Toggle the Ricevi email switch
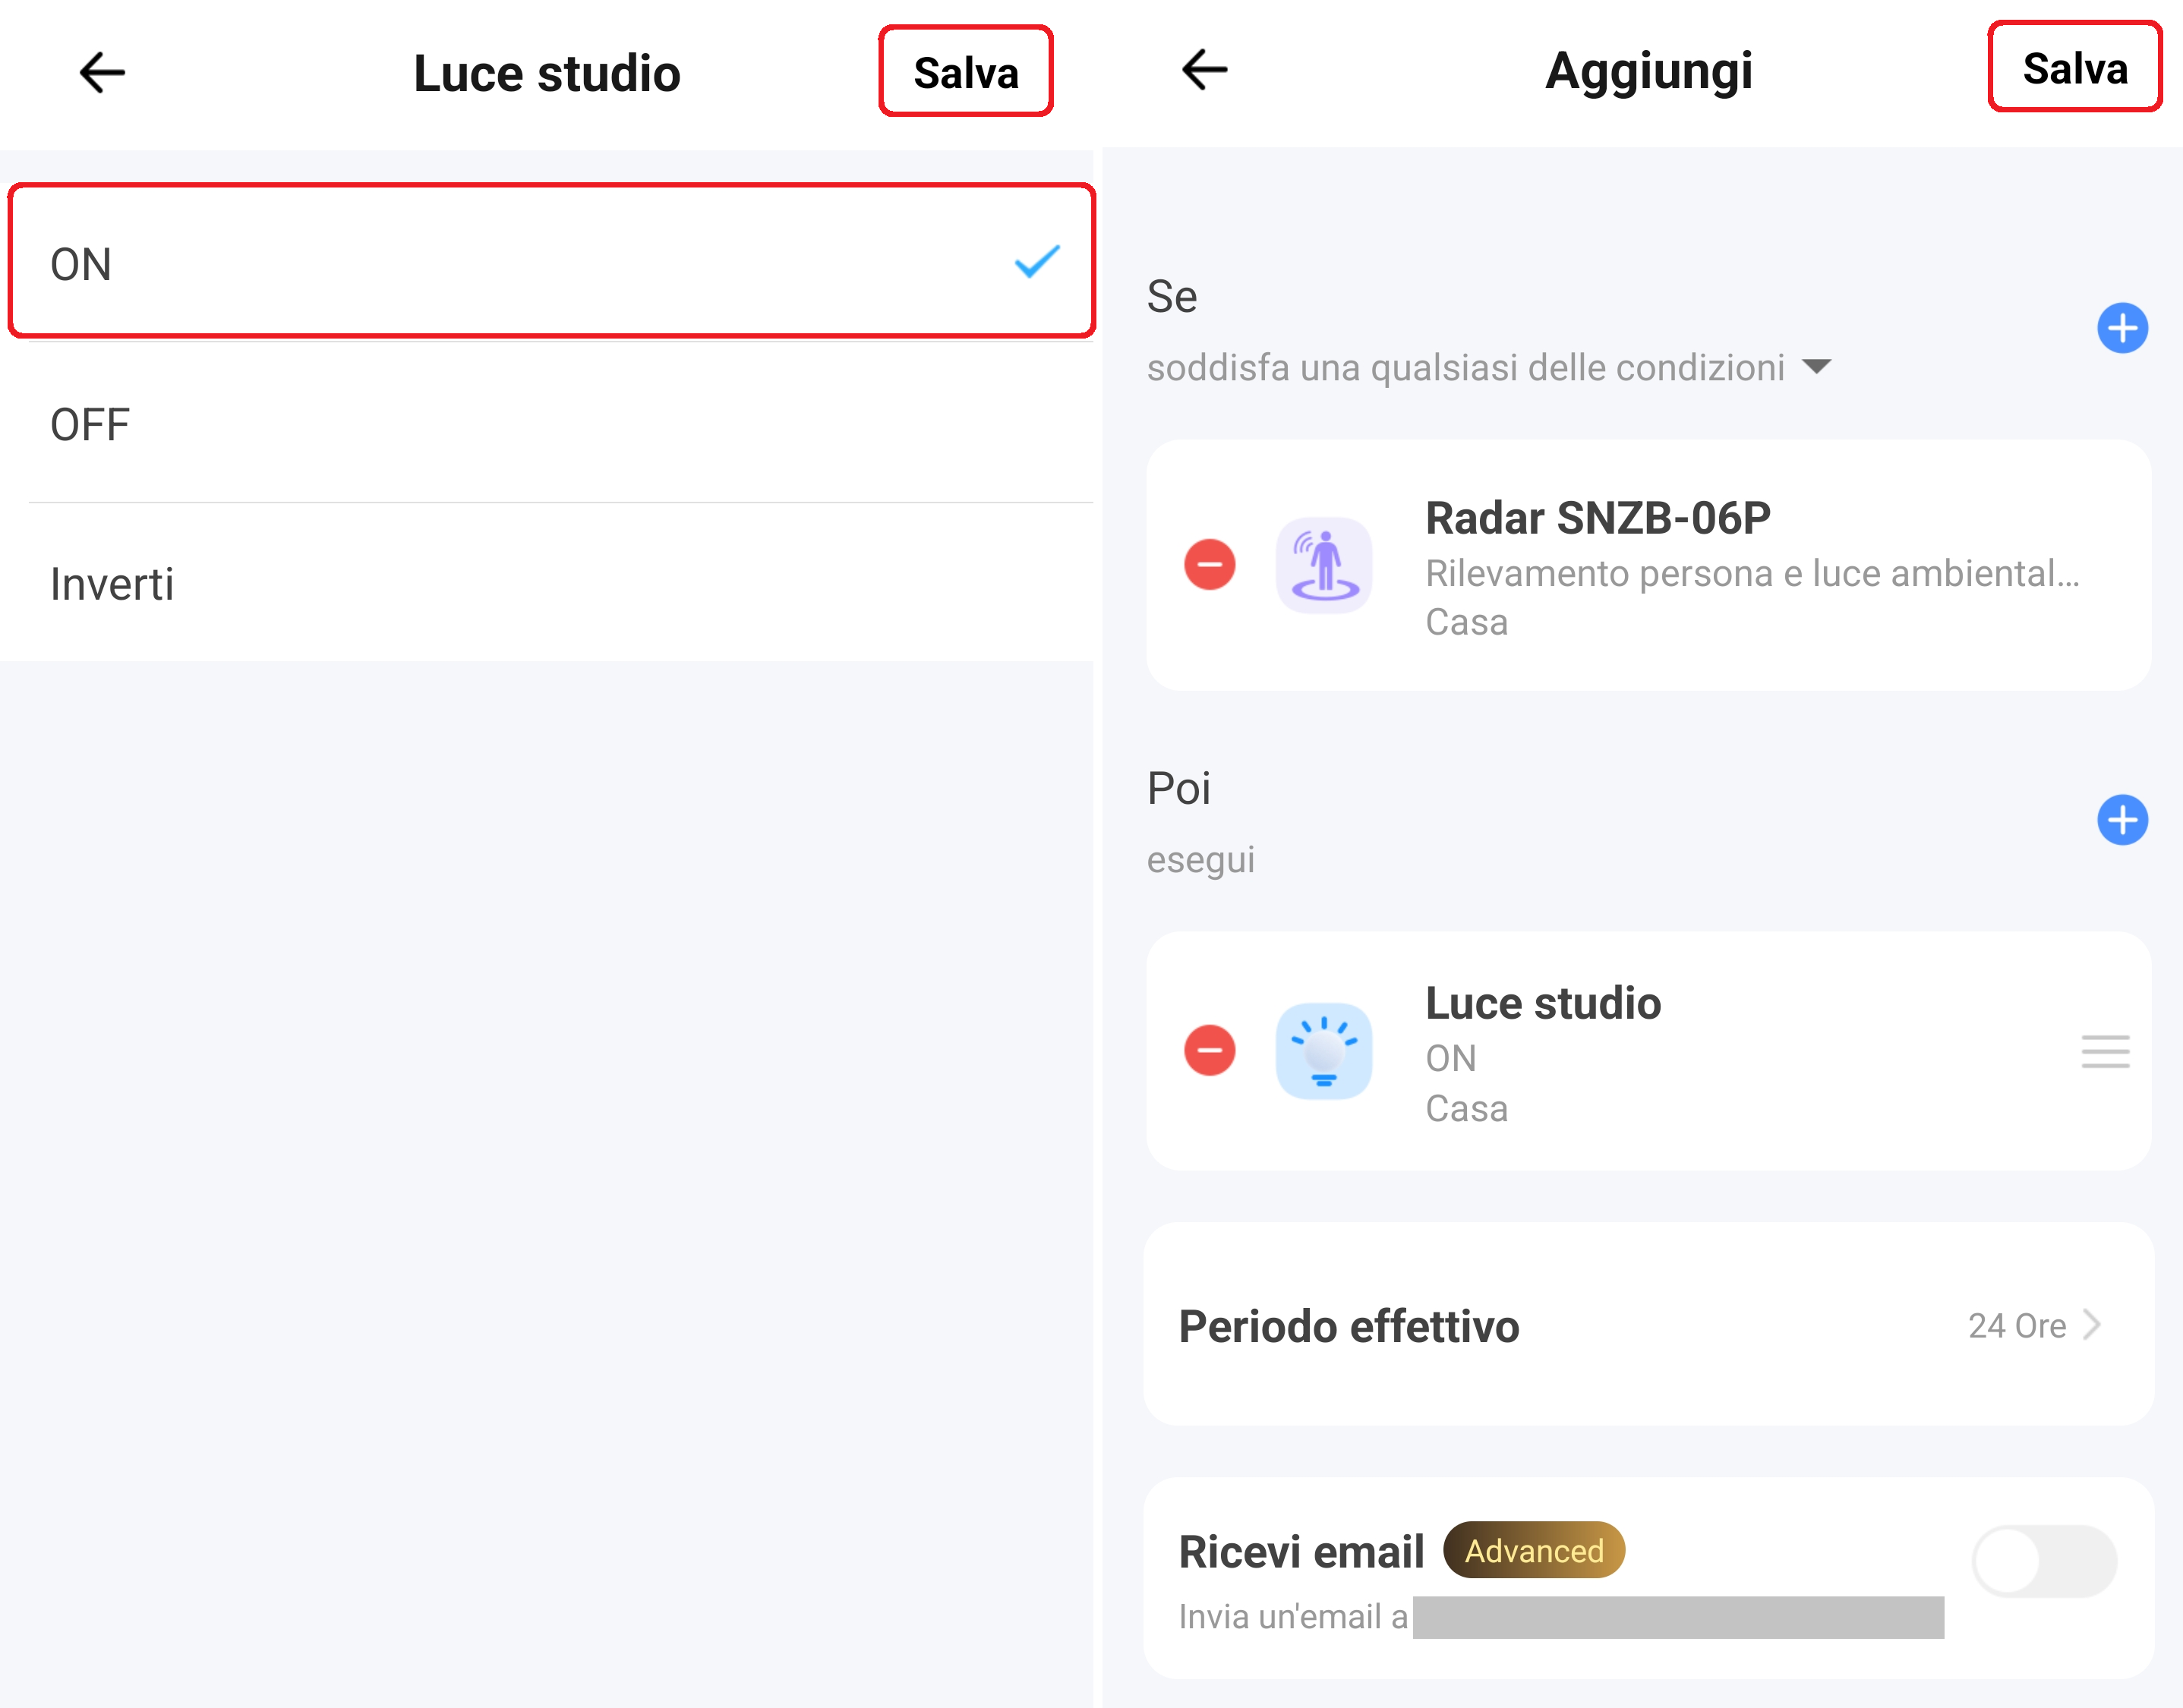Image resolution: width=2183 pixels, height=1708 pixels. tap(2044, 1560)
